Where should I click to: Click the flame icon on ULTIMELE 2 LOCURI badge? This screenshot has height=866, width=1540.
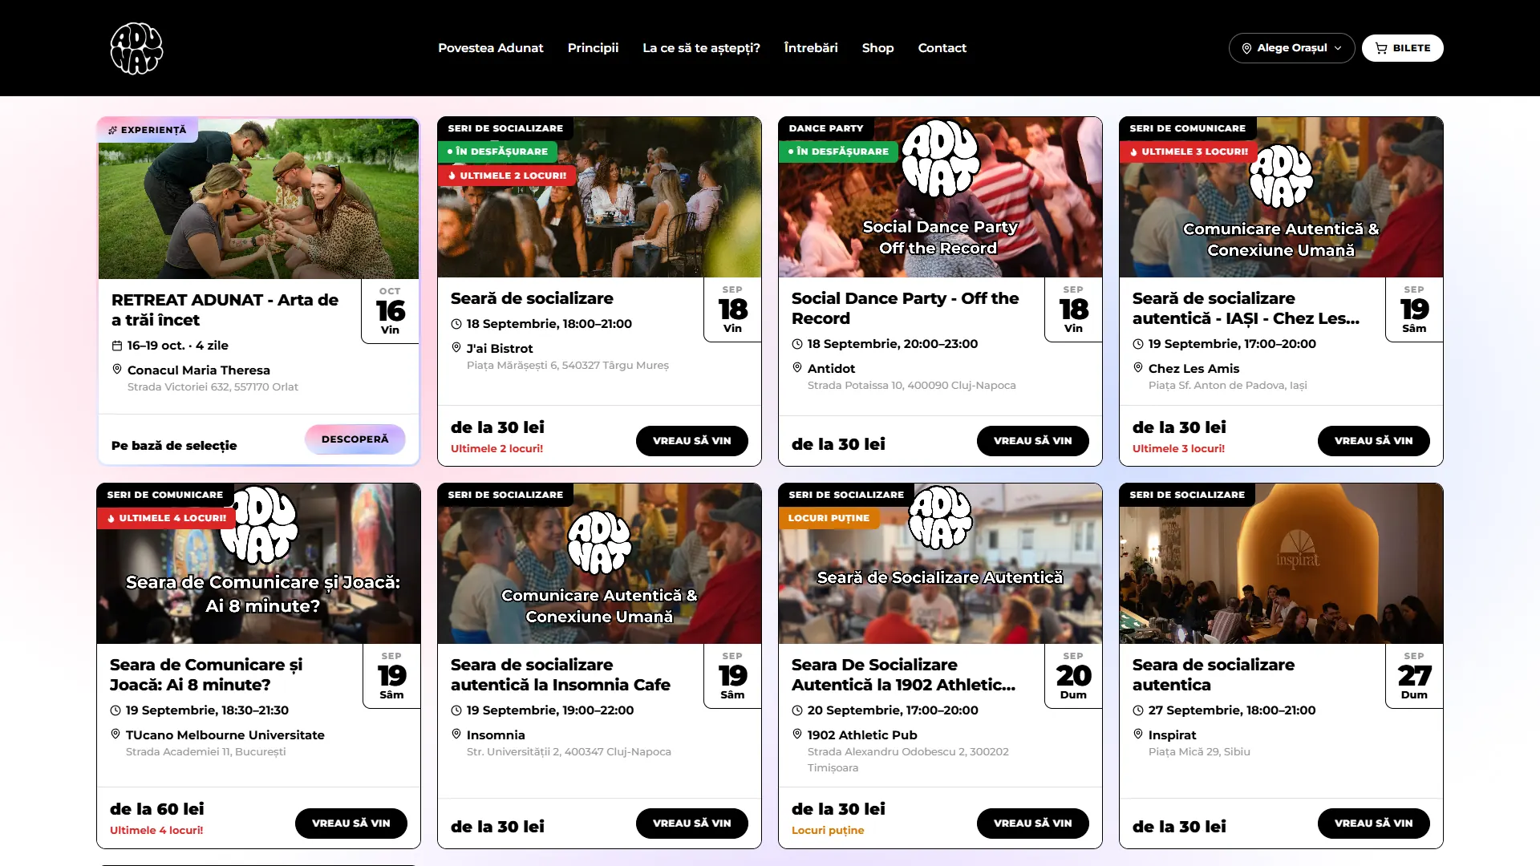click(x=452, y=176)
